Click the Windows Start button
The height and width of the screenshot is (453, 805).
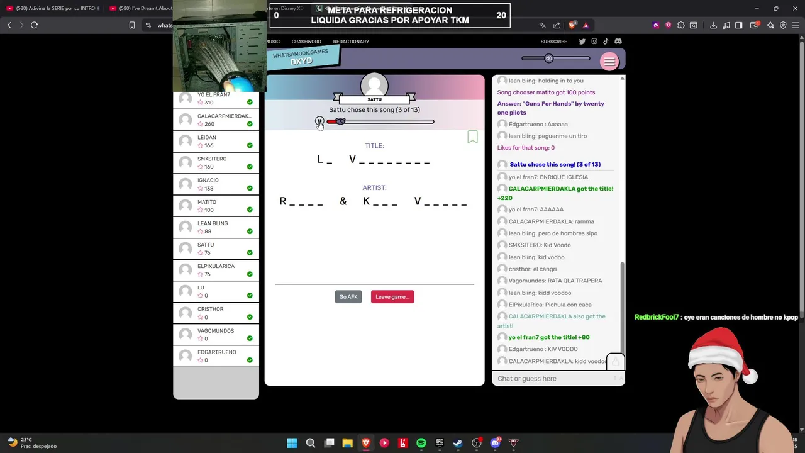point(292,443)
